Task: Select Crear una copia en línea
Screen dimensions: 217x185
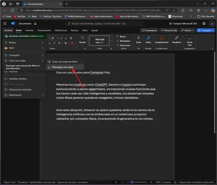Action: click(x=64, y=62)
